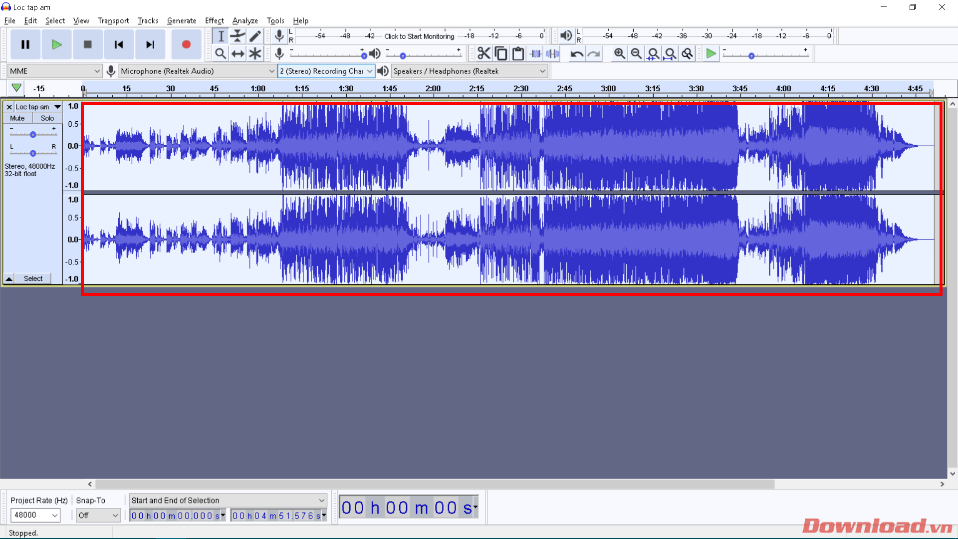Click the Record button
The height and width of the screenshot is (539, 958).
186,44
